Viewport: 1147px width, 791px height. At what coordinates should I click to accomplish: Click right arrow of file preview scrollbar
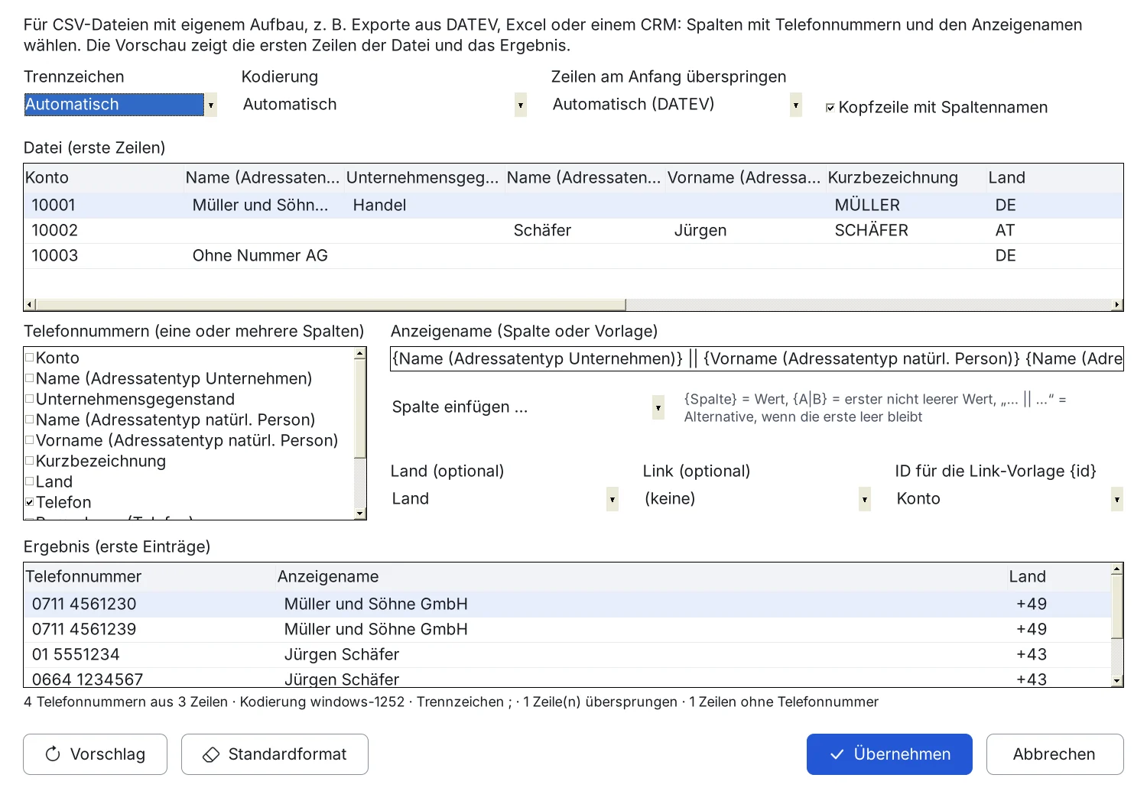click(1117, 304)
